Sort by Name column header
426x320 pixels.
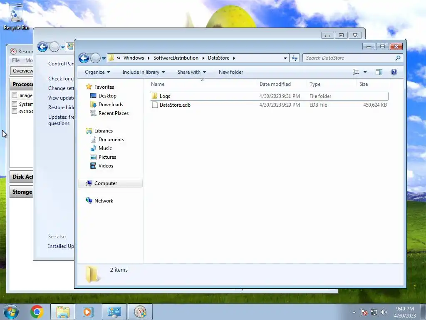click(x=203, y=84)
